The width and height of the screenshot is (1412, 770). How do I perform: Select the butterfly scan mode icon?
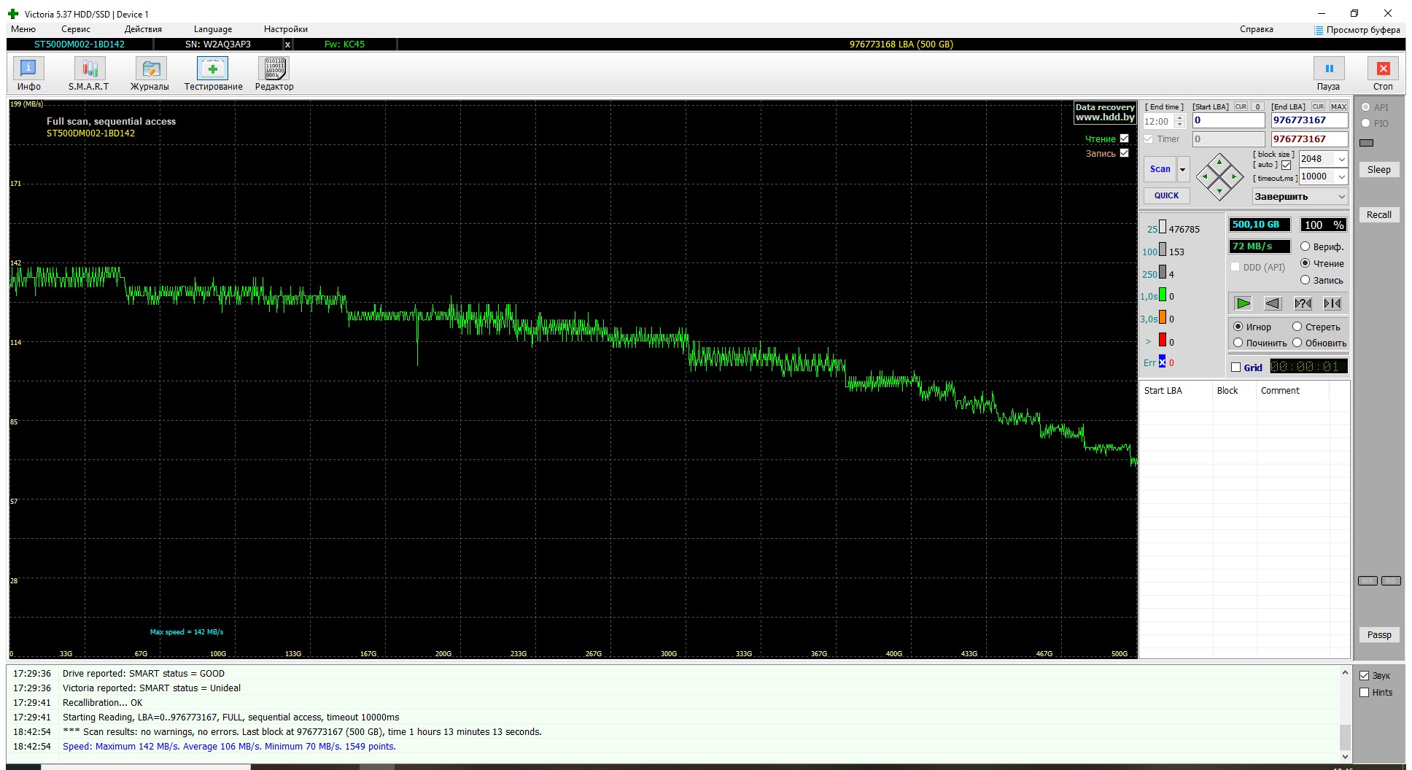point(1333,303)
